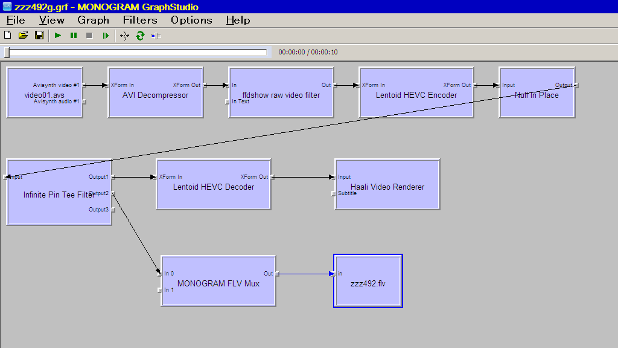Open the Help menu

(x=238, y=20)
